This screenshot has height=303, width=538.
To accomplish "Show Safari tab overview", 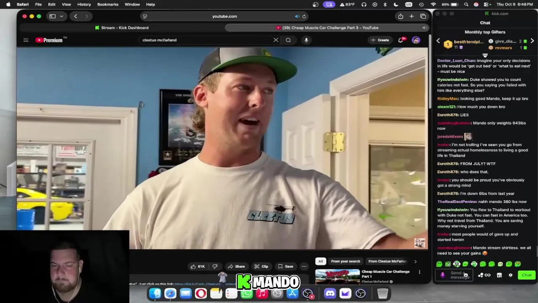I will 423,16.
